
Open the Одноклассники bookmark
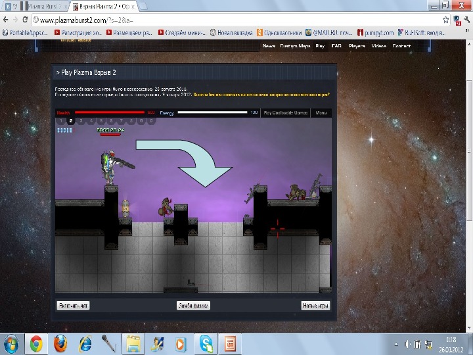(x=279, y=33)
